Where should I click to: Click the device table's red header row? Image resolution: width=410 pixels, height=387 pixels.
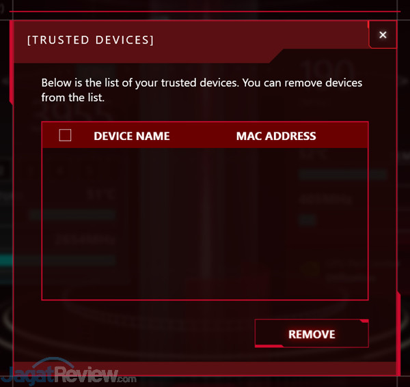click(205, 135)
